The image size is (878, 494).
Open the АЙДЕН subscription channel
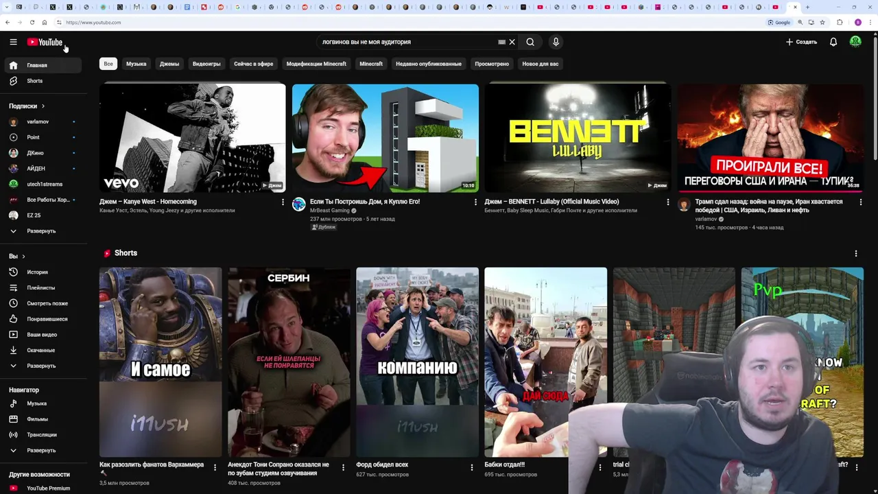tap(42, 168)
